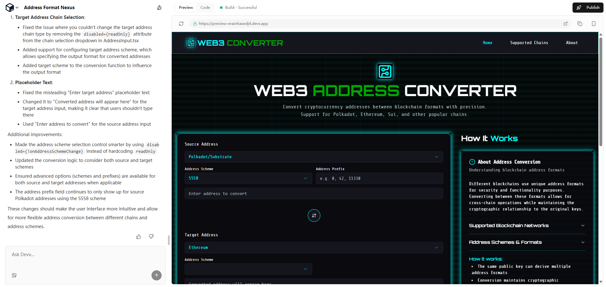
Task: Toggle mobile device preview icon
Action: (594, 24)
